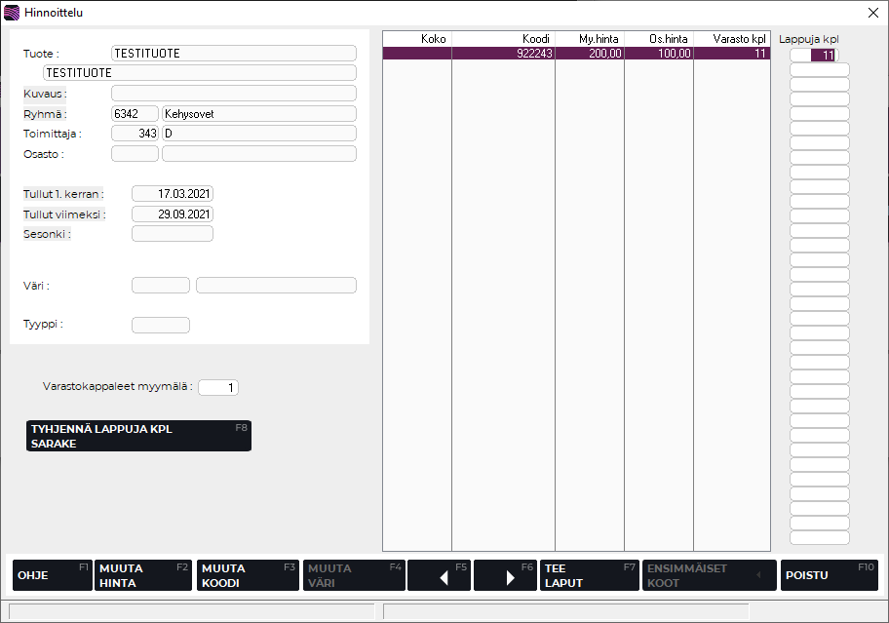Click MUUTA HINTA button
889x623 pixels.
pos(142,575)
